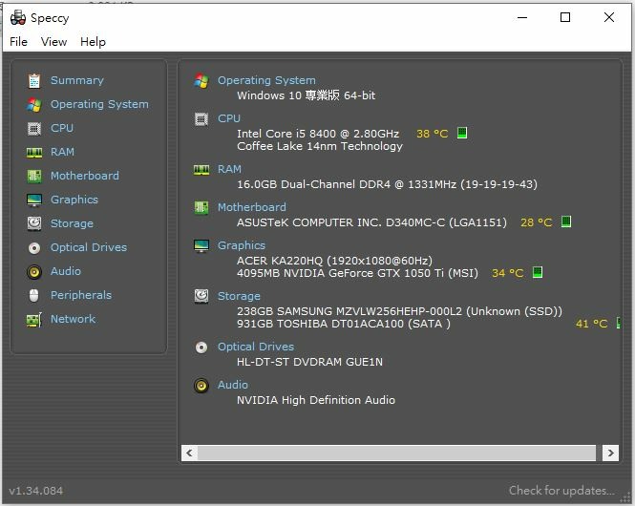
Task: Open Peripherals in the sidebar
Action: [x=81, y=296]
